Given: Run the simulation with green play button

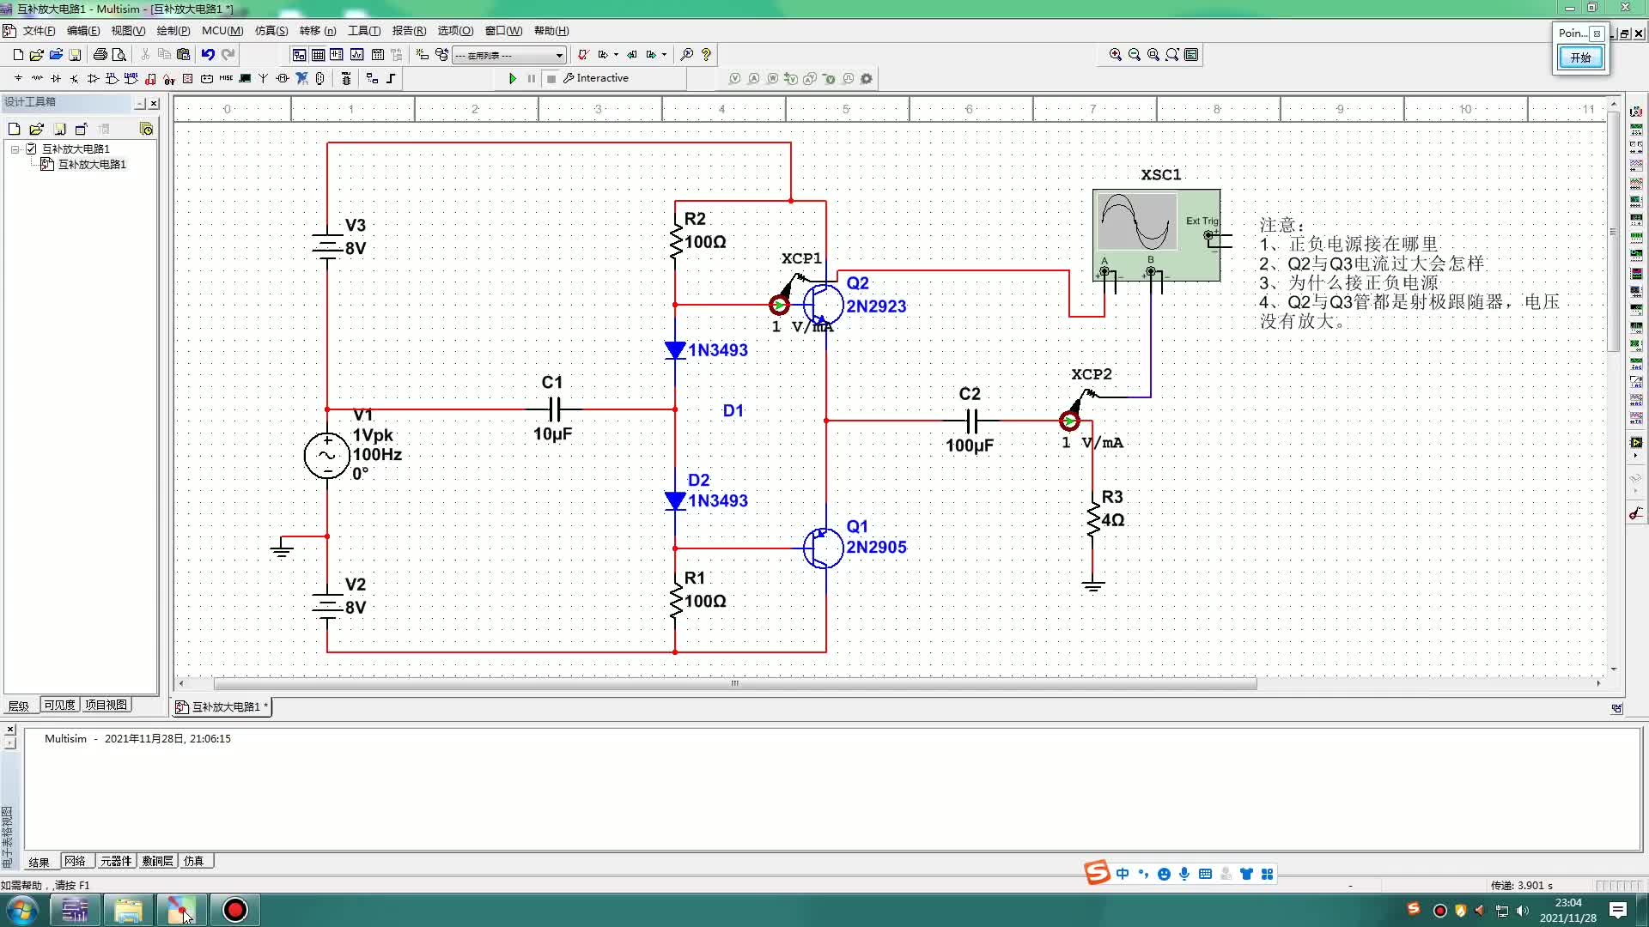Looking at the screenshot, I should (x=513, y=78).
